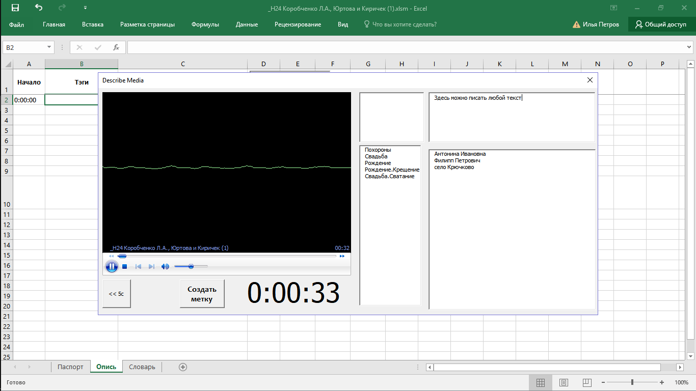
Task: Open Разметка страницы ribbon tab
Action: 147,24
